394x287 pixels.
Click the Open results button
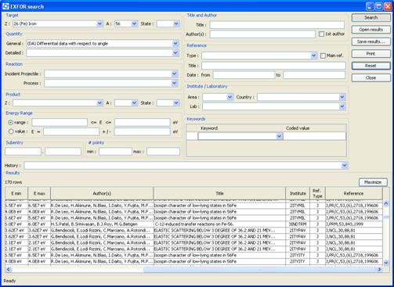371,30
